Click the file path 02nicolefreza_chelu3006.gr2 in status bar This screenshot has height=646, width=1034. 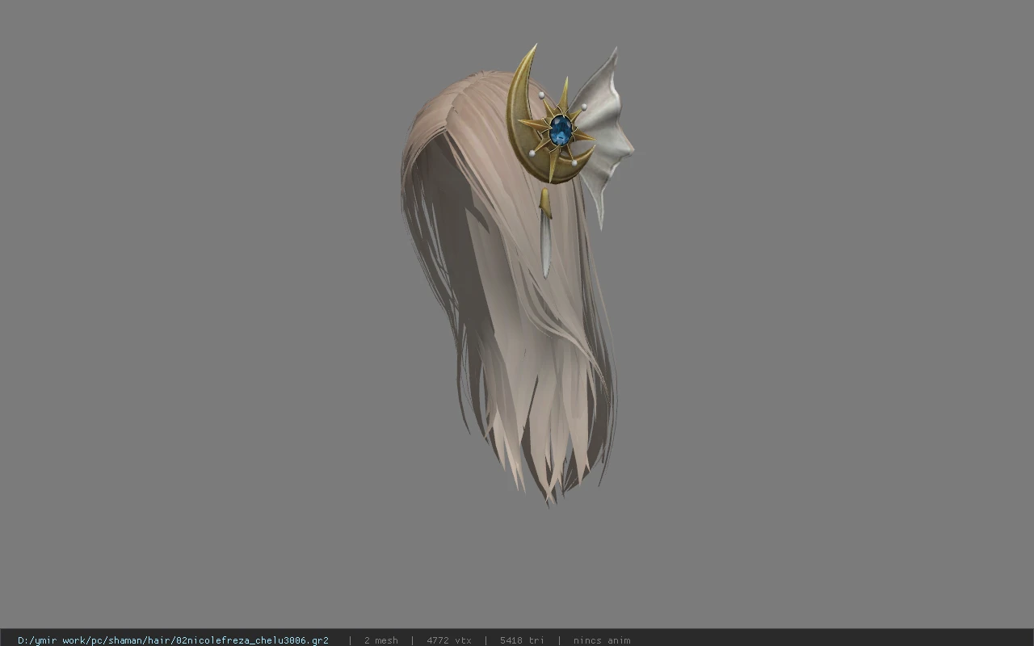point(173,640)
